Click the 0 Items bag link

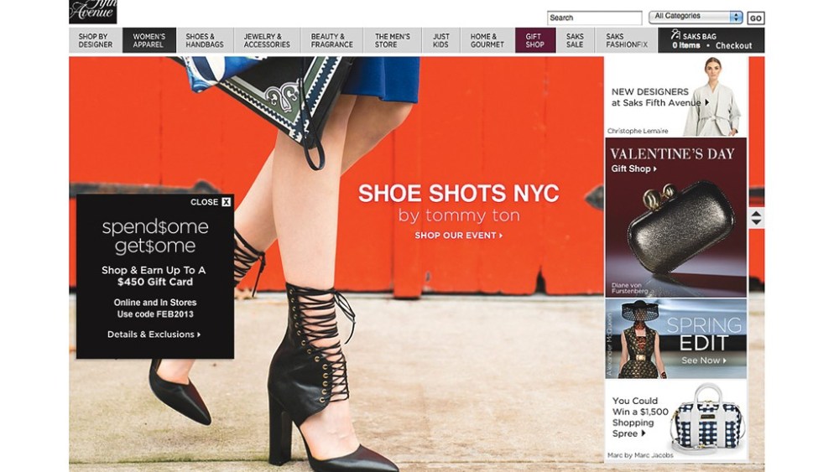click(686, 46)
